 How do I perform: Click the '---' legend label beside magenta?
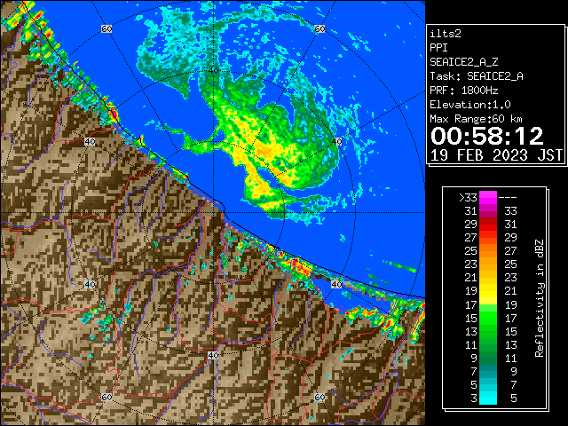(x=508, y=198)
